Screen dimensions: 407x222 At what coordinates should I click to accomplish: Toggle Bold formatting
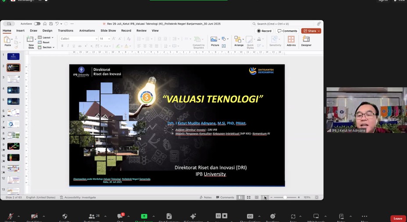click(x=62, y=46)
